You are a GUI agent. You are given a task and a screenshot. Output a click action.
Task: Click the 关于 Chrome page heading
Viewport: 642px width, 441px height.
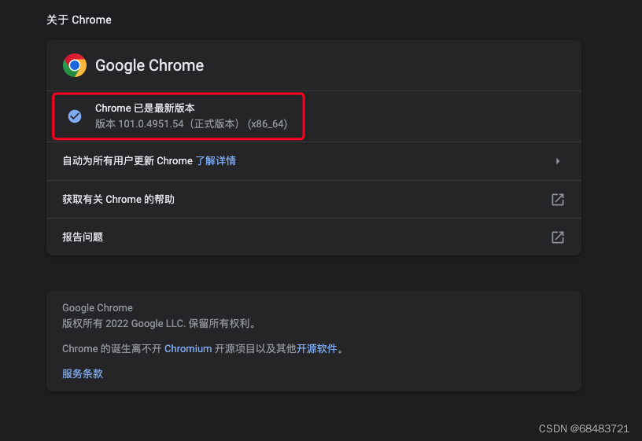tap(79, 20)
